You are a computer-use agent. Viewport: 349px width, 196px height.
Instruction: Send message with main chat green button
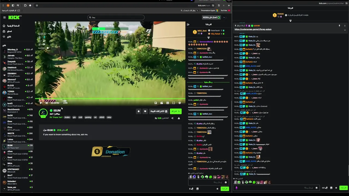coord(225,189)
